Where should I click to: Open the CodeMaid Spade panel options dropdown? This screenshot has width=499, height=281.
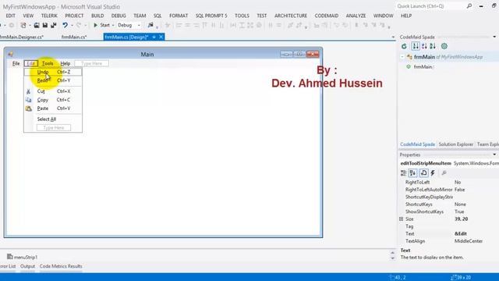click(x=494, y=37)
